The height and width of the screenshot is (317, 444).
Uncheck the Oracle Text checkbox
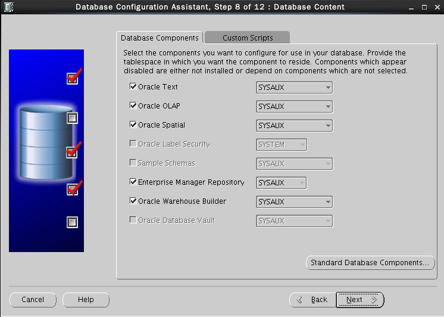click(133, 87)
